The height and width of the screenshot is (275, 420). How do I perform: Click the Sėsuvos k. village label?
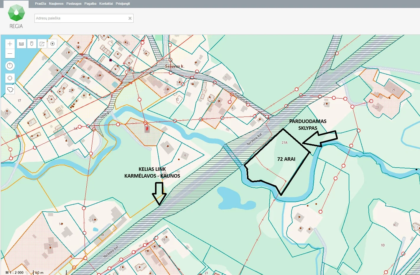(175, 66)
